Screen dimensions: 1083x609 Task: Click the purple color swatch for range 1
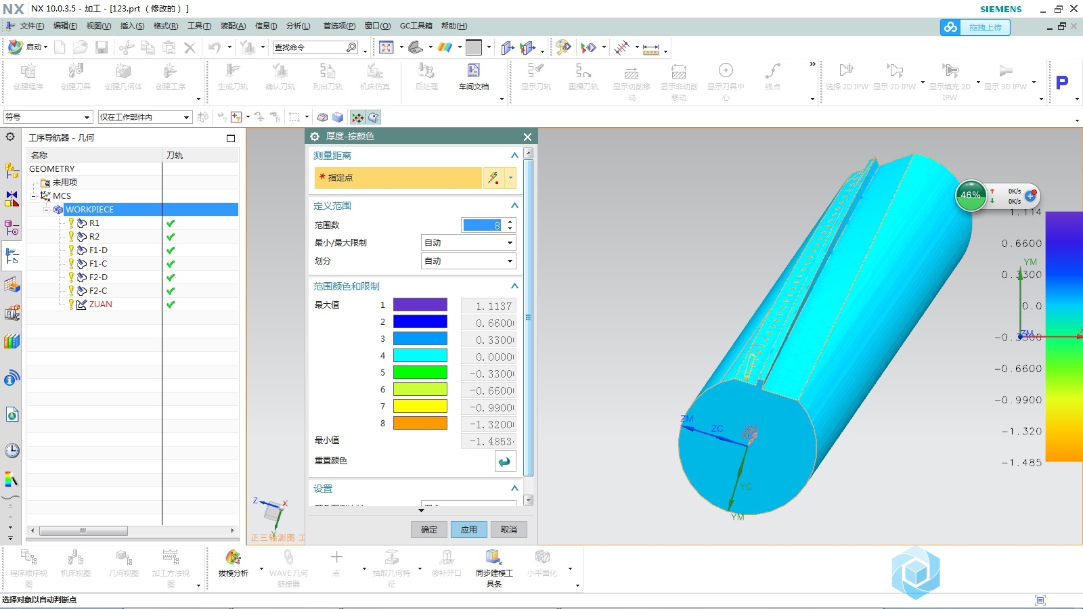coord(420,305)
